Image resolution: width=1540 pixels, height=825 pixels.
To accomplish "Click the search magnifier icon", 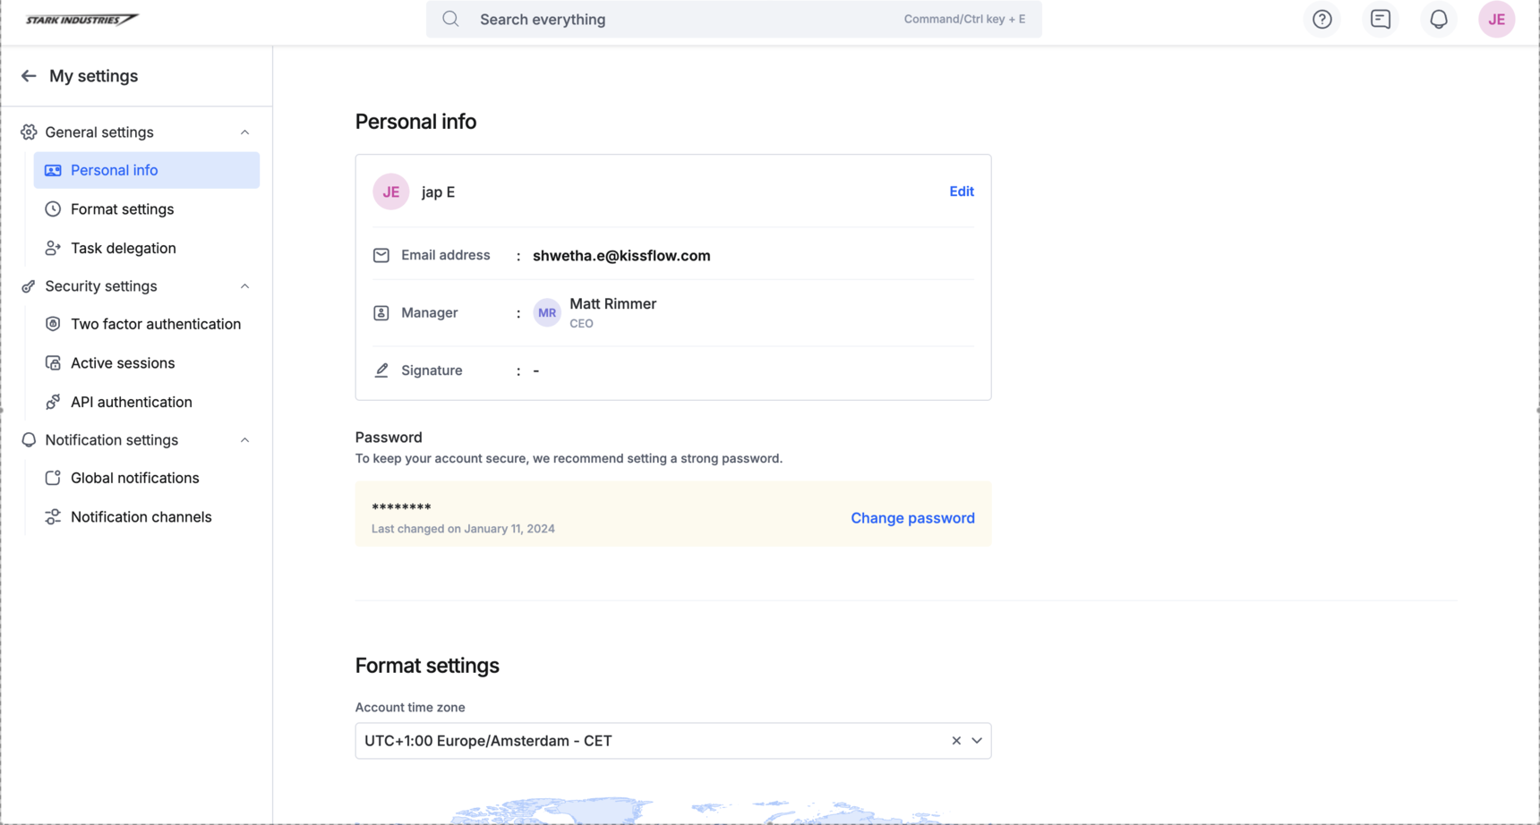I will [x=451, y=19].
